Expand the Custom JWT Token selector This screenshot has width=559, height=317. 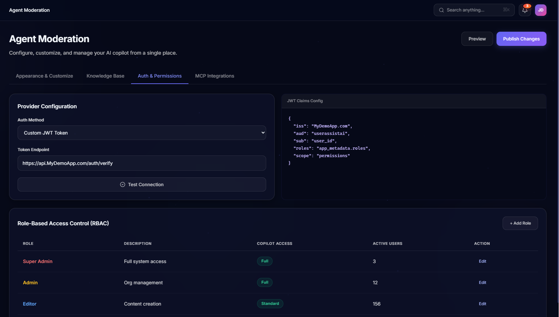tap(142, 133)
